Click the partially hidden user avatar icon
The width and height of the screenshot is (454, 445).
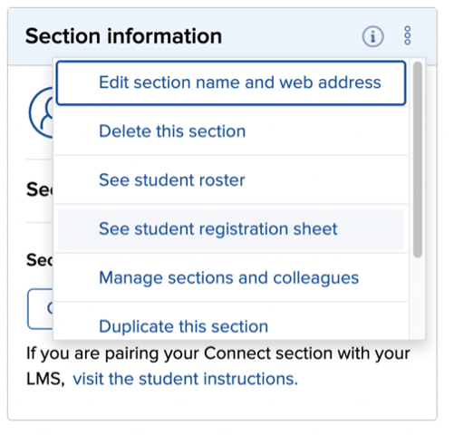pos(42,112)
